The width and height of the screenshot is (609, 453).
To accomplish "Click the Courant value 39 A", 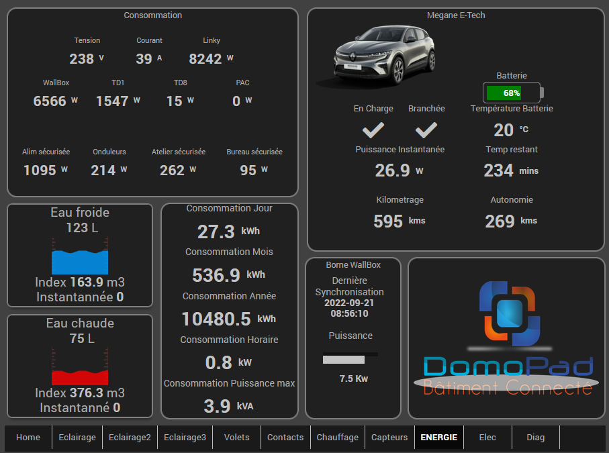I will (x=149, y=58).
